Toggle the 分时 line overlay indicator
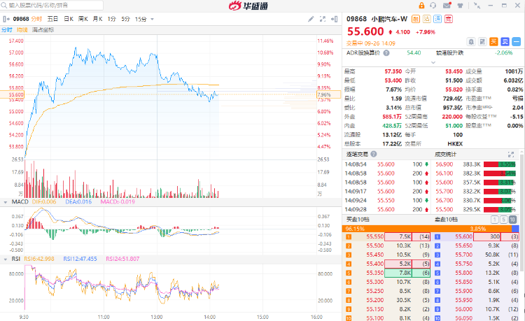 [6, 29]
